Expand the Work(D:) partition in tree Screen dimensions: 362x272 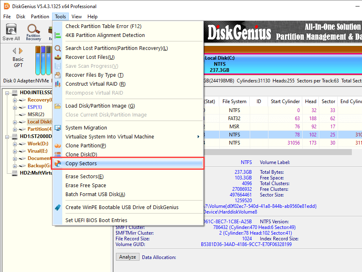[15, 144]
